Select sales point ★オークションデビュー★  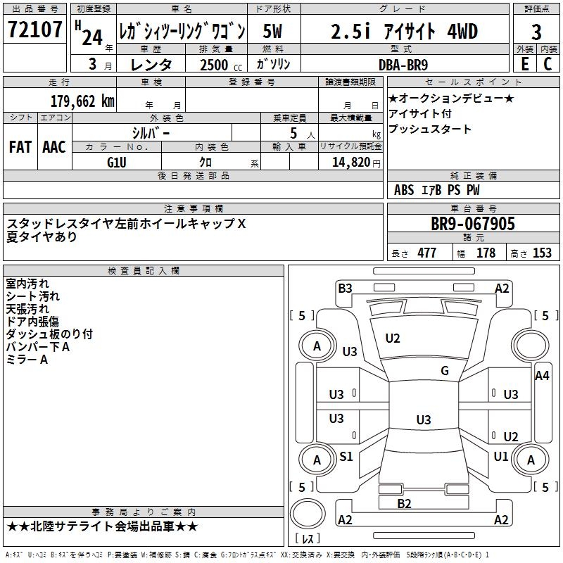(x=451, y=98)
